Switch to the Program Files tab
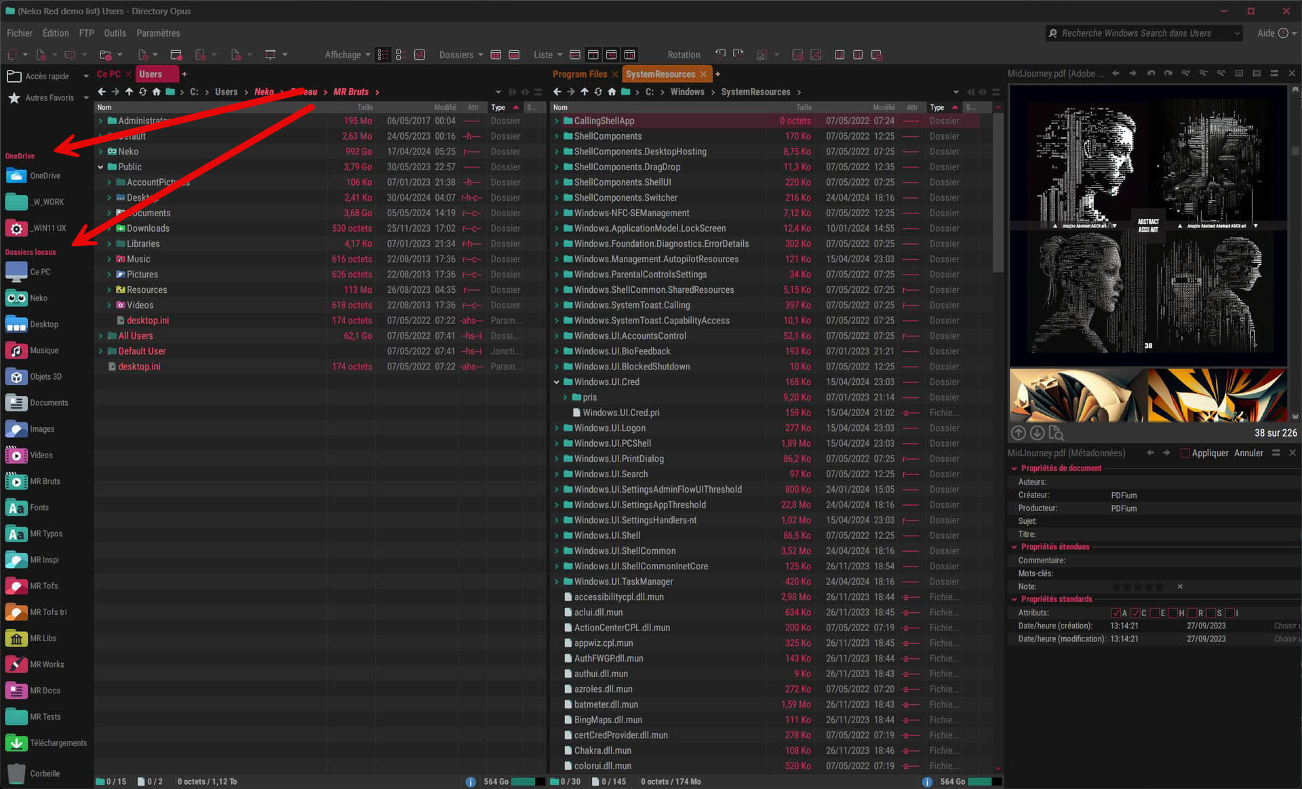This screenshot has width=1302, height=789. (x=579, y=74)
